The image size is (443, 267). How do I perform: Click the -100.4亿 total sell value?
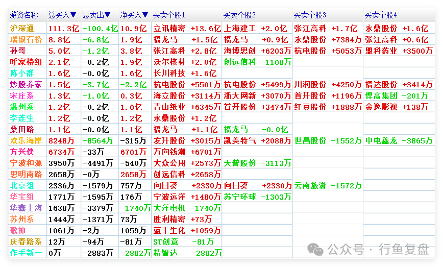[100, 28]
